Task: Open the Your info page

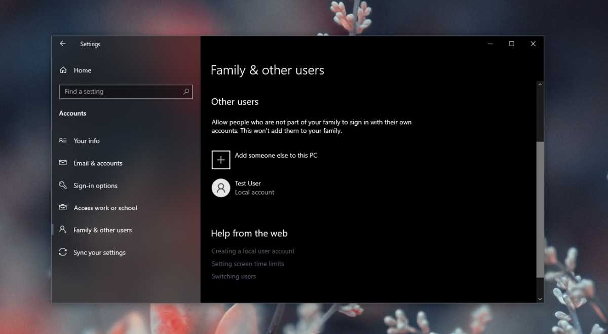Action: [87, 141]
